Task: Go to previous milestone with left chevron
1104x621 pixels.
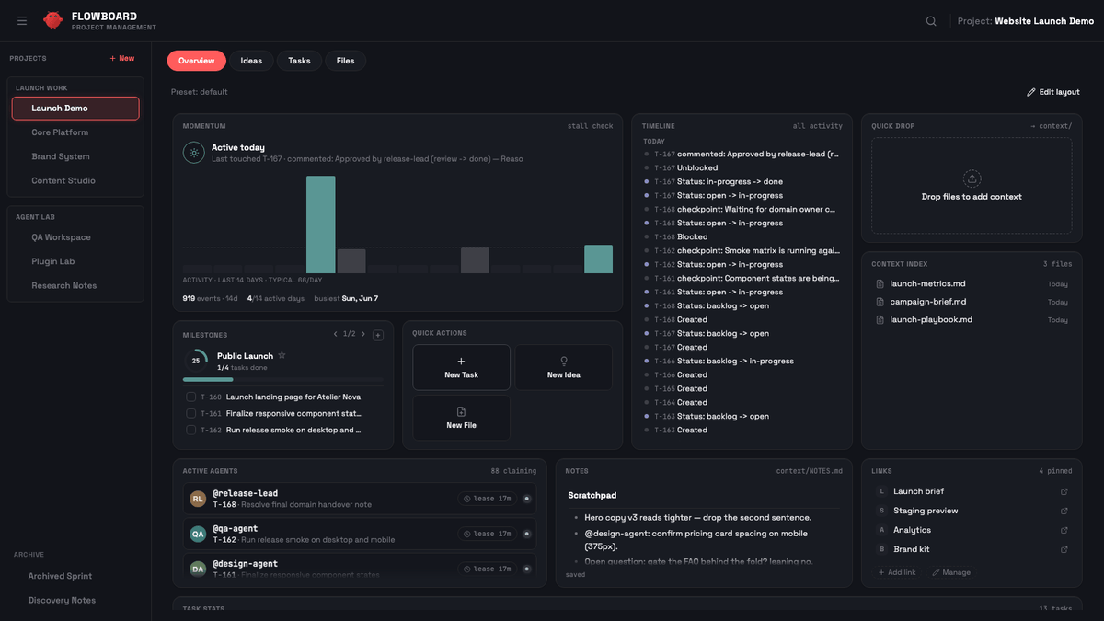Action: [336, 334]
